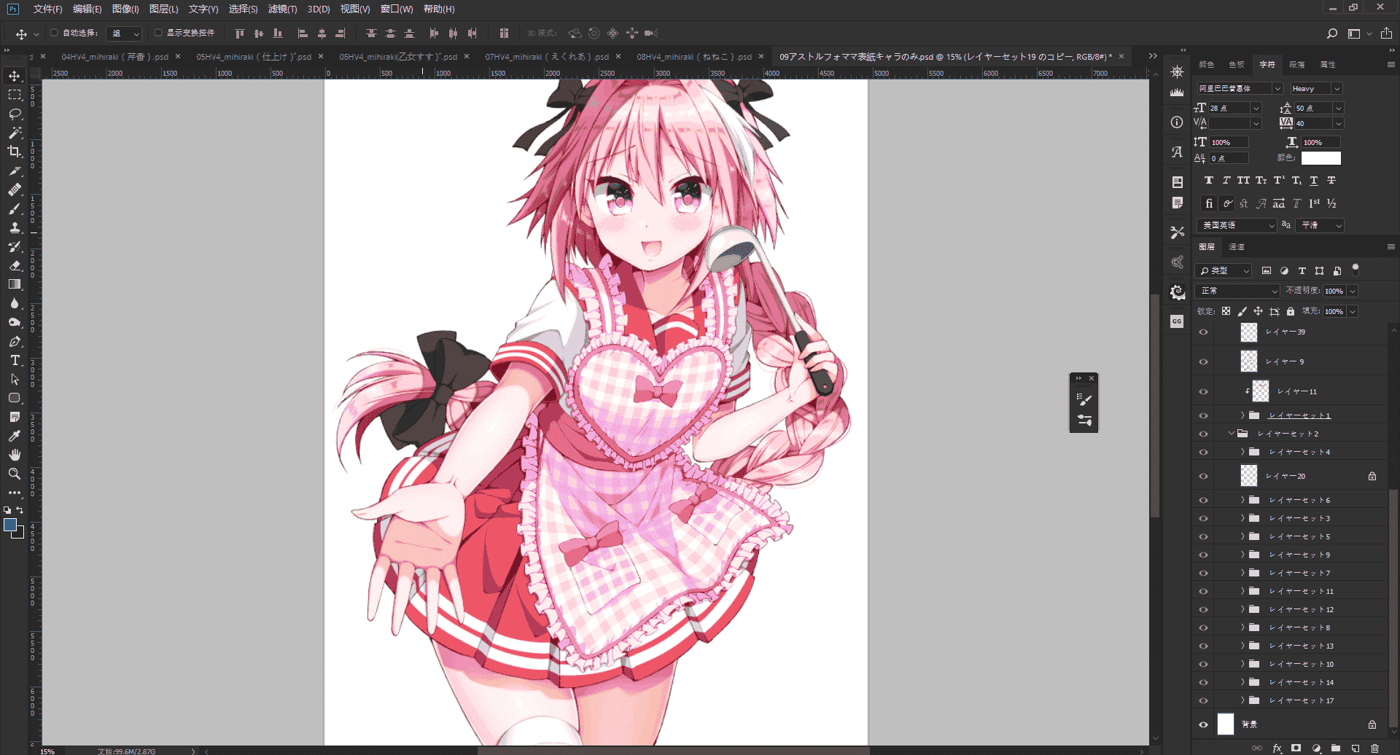Select the Pen tool
Screen dimensions: 1400x755
pos(15,341)
